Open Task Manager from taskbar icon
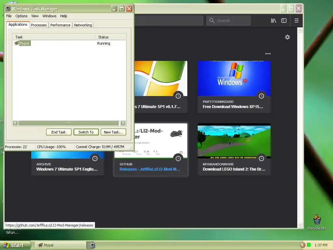Viewport: 333px width, 250px height. tap(93, 245)
